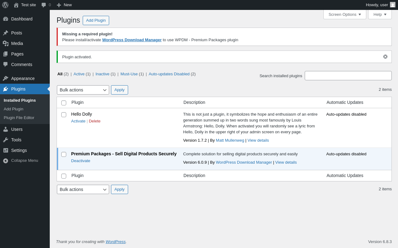Dismiss the Plugin activated notice
398x248 pixels.
pos(385,57)
